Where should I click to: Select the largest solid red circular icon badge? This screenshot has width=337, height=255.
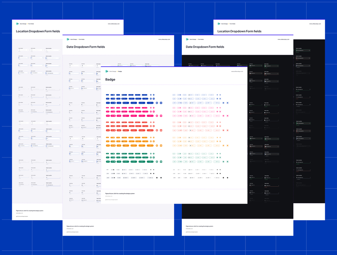[x=157, y=130]
